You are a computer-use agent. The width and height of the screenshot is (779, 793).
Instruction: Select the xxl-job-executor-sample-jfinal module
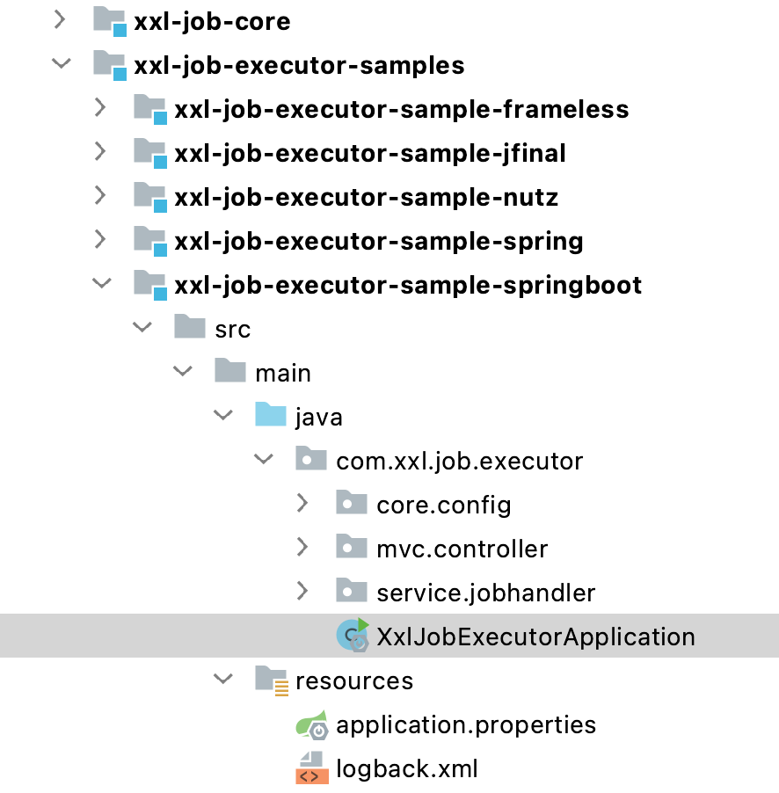tap(369, 153)
